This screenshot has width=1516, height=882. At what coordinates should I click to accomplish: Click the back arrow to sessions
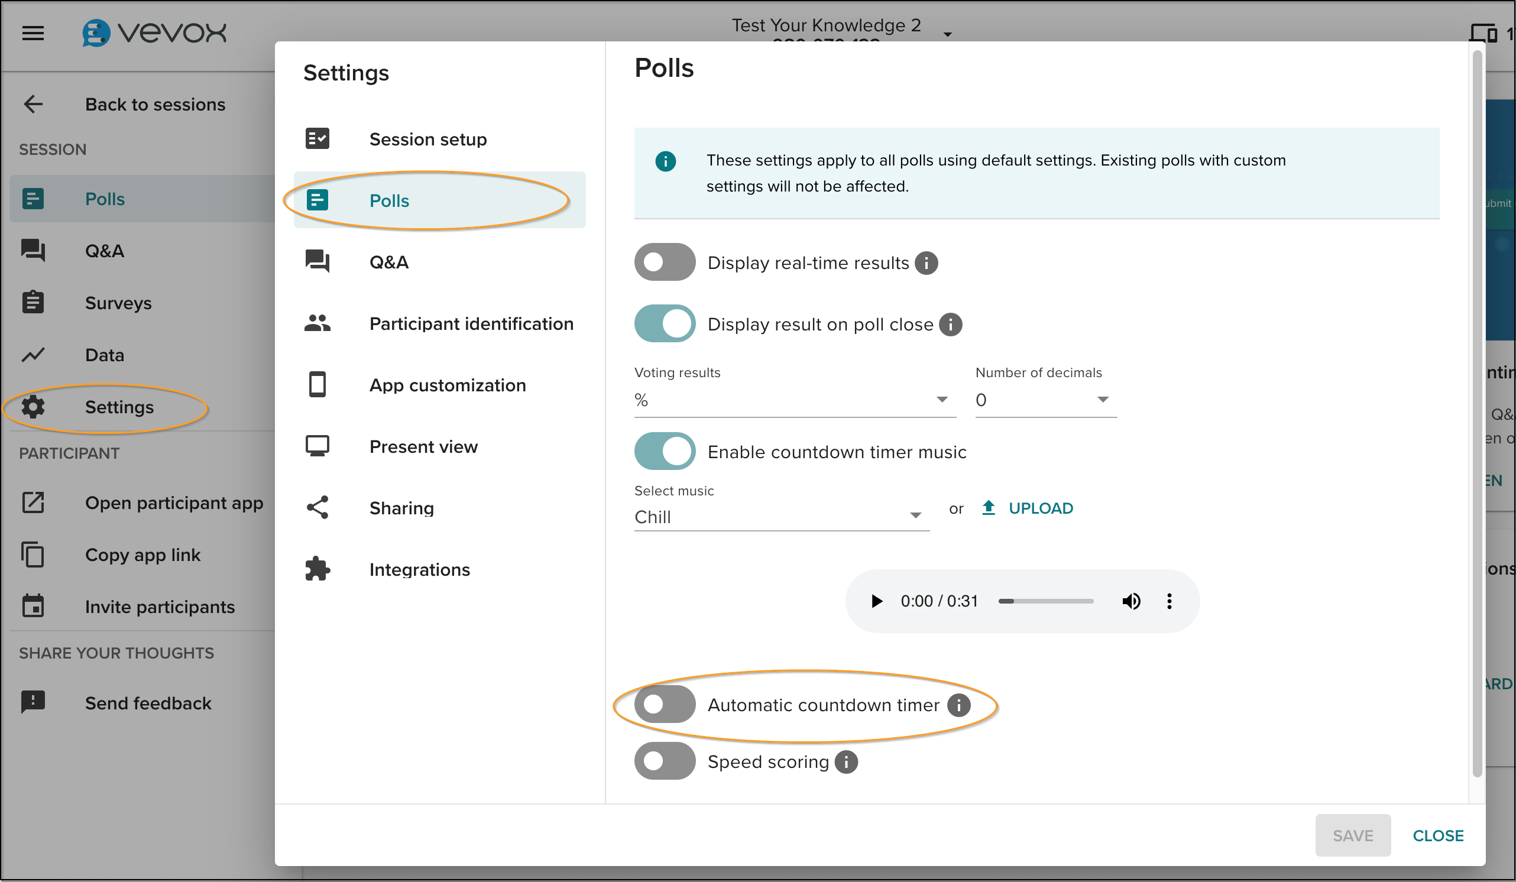click(x=33, y=104)
